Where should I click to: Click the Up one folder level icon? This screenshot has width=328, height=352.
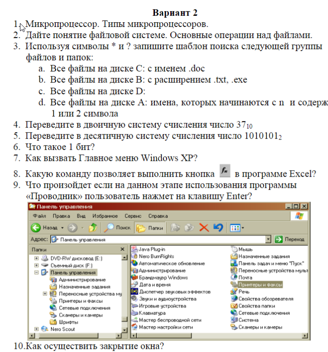tap(92, 228)
